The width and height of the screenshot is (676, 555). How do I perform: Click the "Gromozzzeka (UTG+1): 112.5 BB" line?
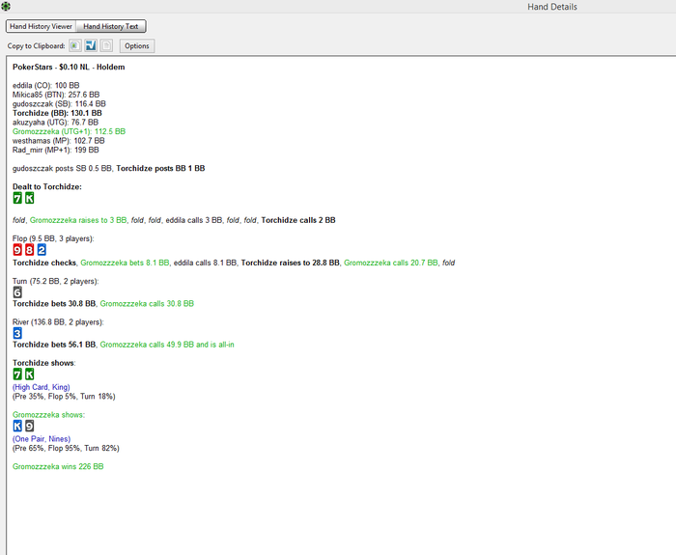[x=69, y=131]
